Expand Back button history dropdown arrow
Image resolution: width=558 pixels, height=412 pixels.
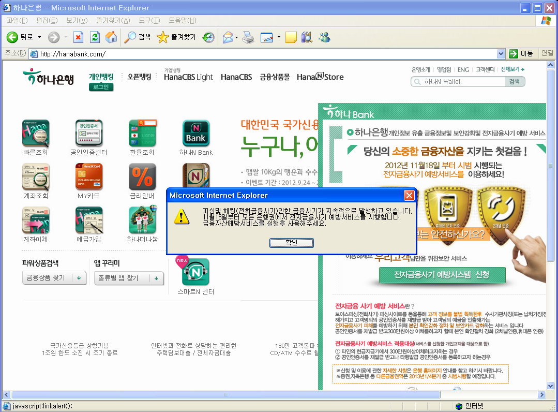(39, 37)
